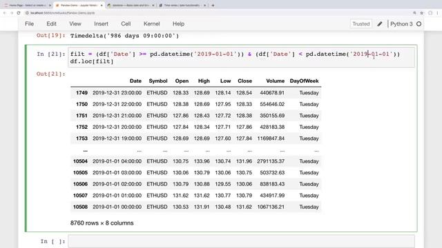This screenshot has width=442, height=248.
Task: Click the DayOfWeek column header
Action: [x=304, y=81]
